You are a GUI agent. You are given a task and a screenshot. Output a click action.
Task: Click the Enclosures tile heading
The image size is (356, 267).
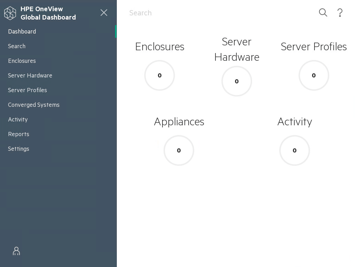click(x=160, y=46)
